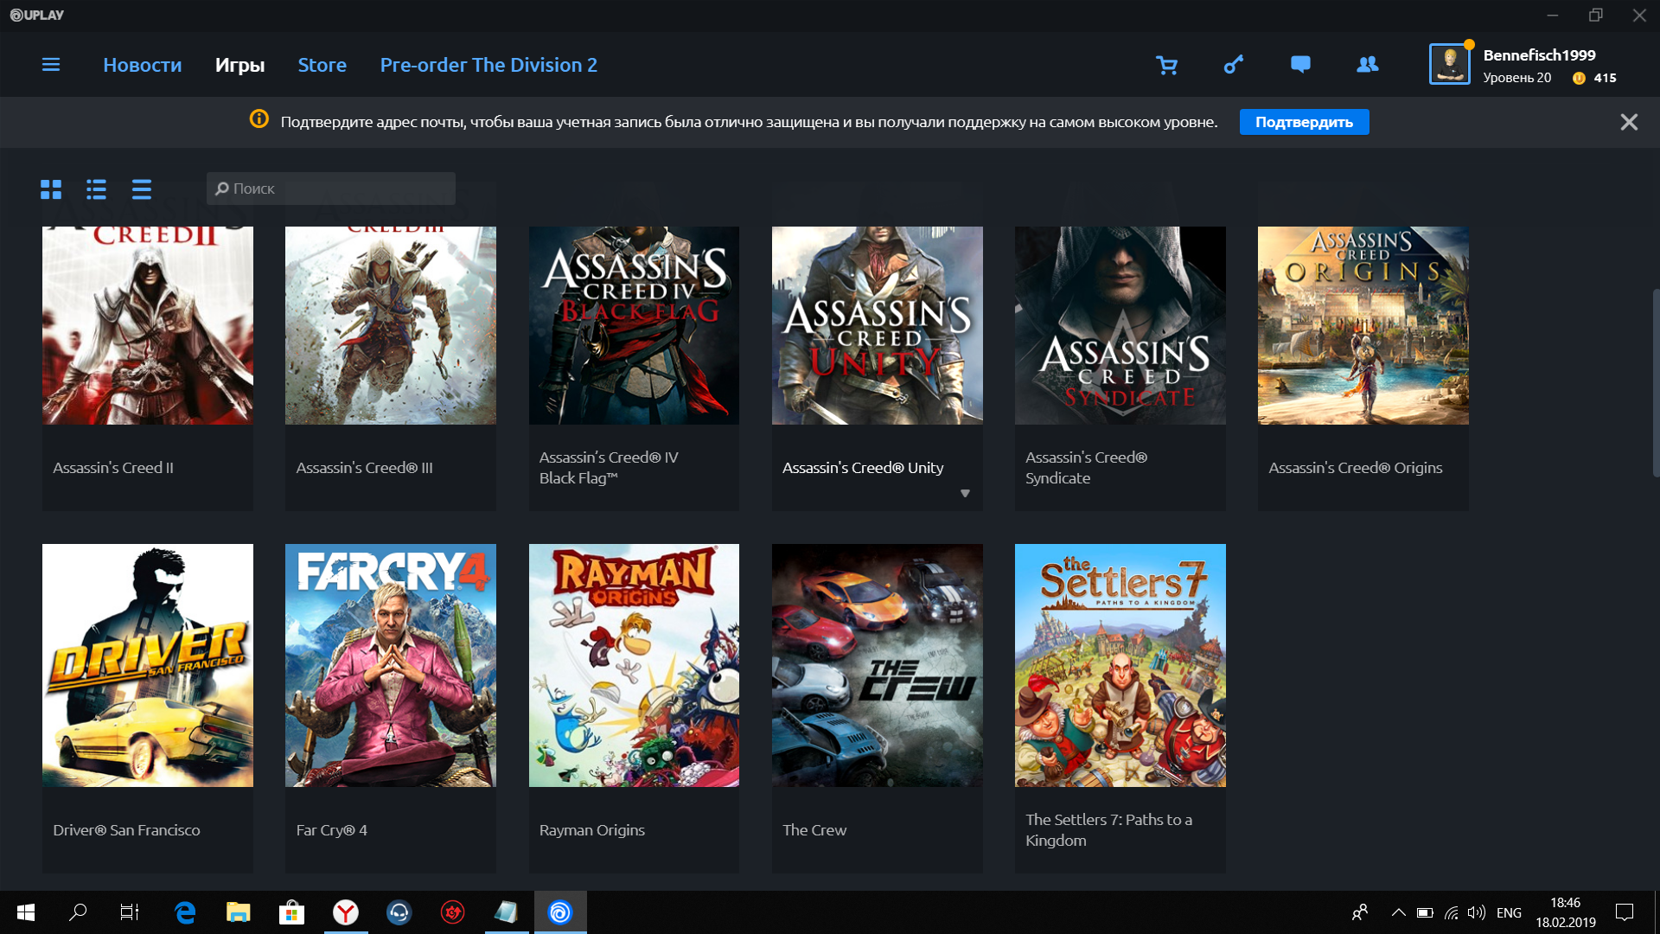The image size is (1660, 934).
Task: Open Windows taskbar search
Action: click(78, 912)
